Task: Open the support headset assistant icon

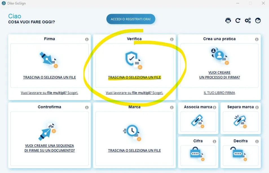Action: click(228, 21)
